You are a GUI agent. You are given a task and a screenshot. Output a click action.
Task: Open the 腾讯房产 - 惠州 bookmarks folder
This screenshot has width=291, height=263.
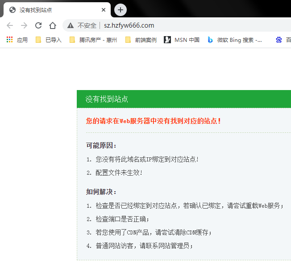(93, 40)
